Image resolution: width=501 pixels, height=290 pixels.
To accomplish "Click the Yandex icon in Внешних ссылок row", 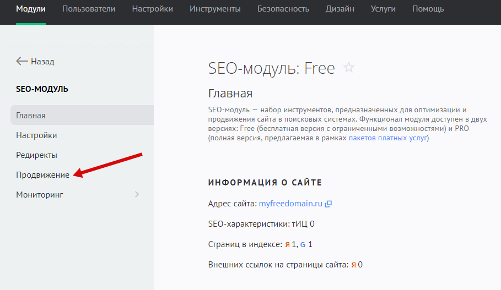I will point(353,265).
